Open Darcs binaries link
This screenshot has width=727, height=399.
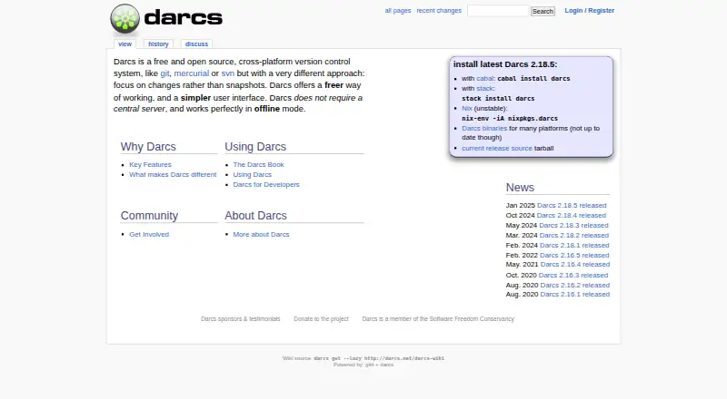pos(484,128)
